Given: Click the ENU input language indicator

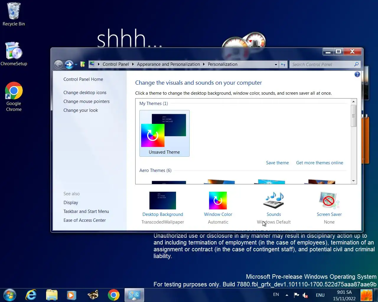Looking at the screenshot, I should click(x=320, y=295).
